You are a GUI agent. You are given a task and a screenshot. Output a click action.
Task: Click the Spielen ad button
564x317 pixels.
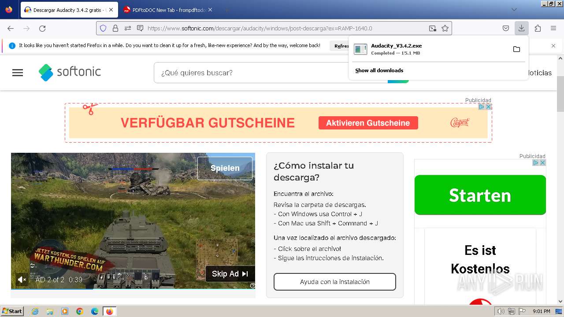click(x=225, y=168)
